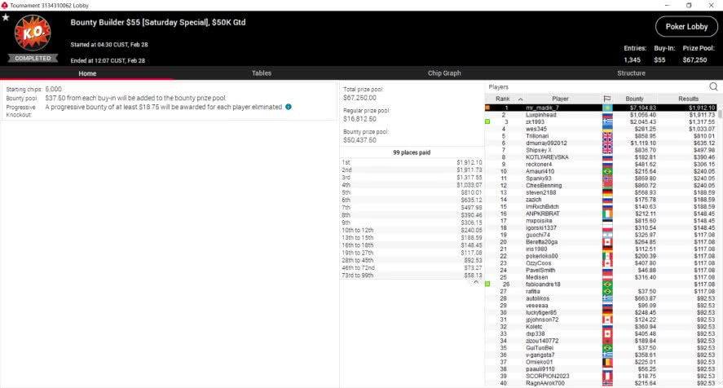Switch to the Tables tab
This screenshot has height=388, width=723.
click(262, 73)
